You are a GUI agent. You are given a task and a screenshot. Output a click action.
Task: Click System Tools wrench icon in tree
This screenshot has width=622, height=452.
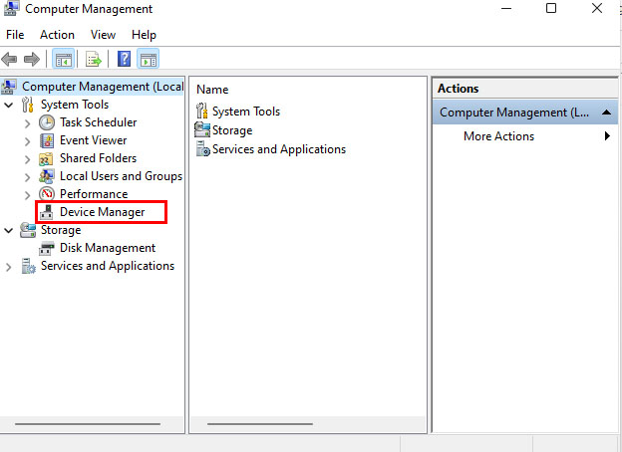(x=27, y=105)
